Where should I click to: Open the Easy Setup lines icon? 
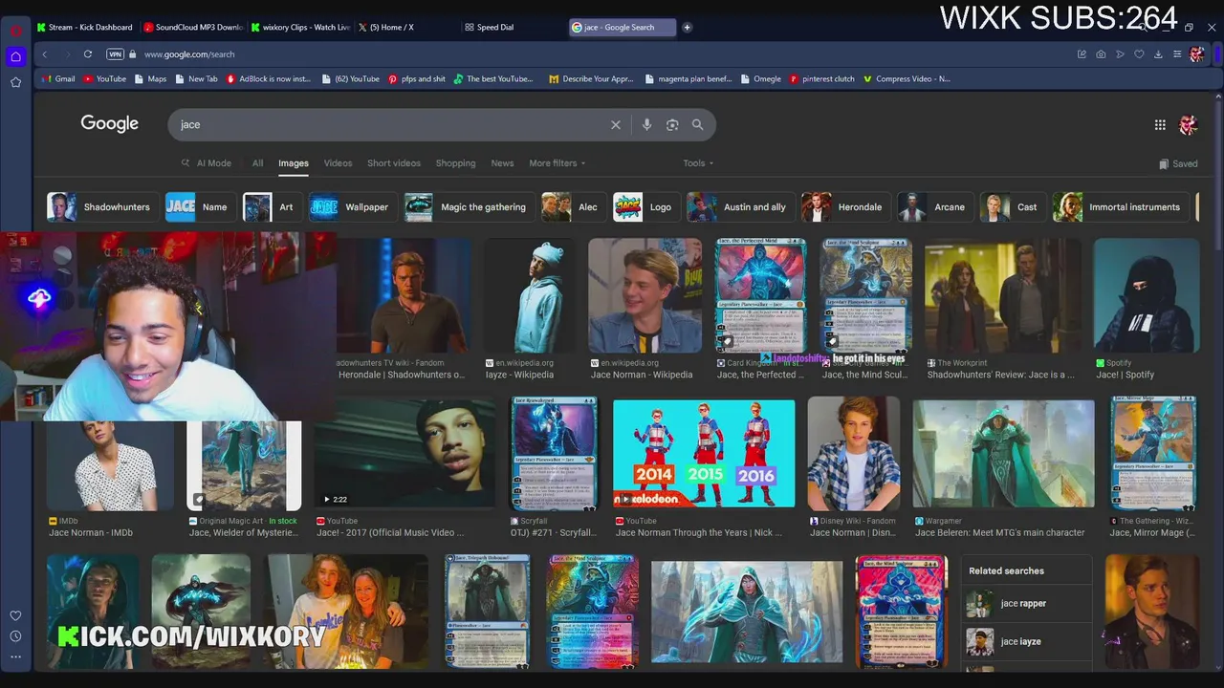pos(1177,54)
